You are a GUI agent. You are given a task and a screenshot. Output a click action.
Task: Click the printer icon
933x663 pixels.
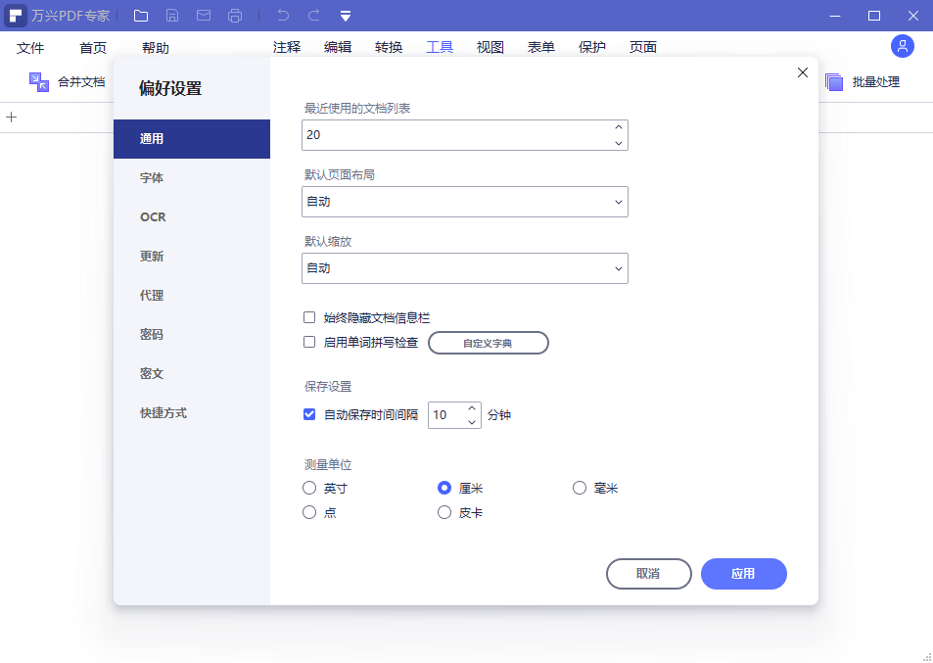[x=235, y=16]
